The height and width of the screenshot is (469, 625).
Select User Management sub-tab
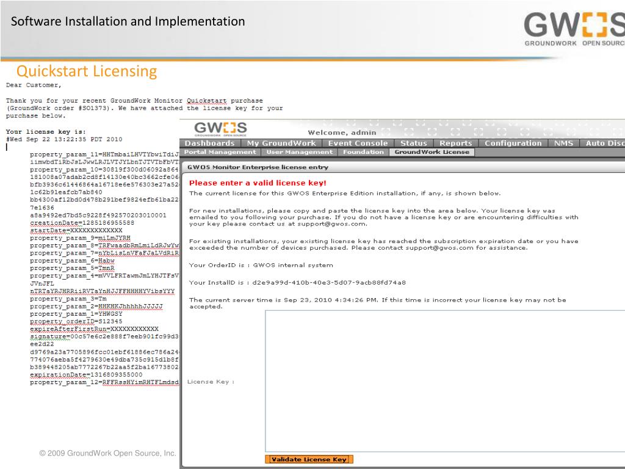point(299,152)
